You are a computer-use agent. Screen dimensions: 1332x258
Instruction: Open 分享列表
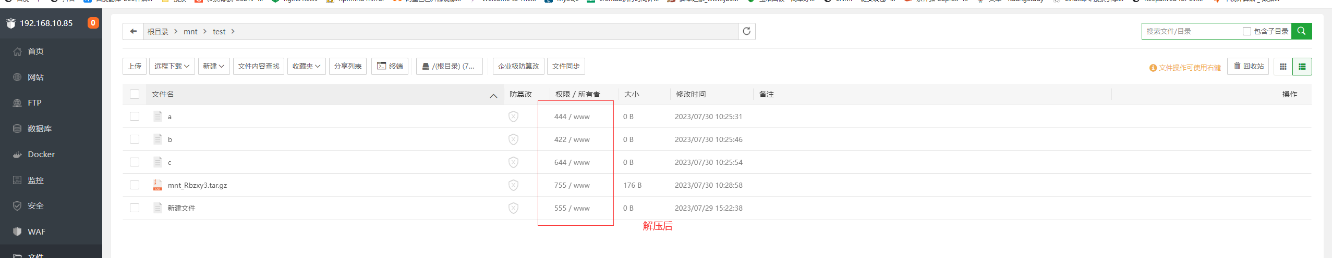point(348,66)
